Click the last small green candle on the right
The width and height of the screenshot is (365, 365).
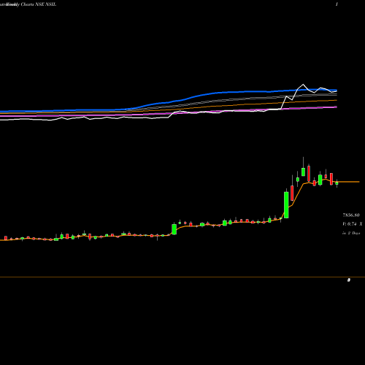(337, 183)
